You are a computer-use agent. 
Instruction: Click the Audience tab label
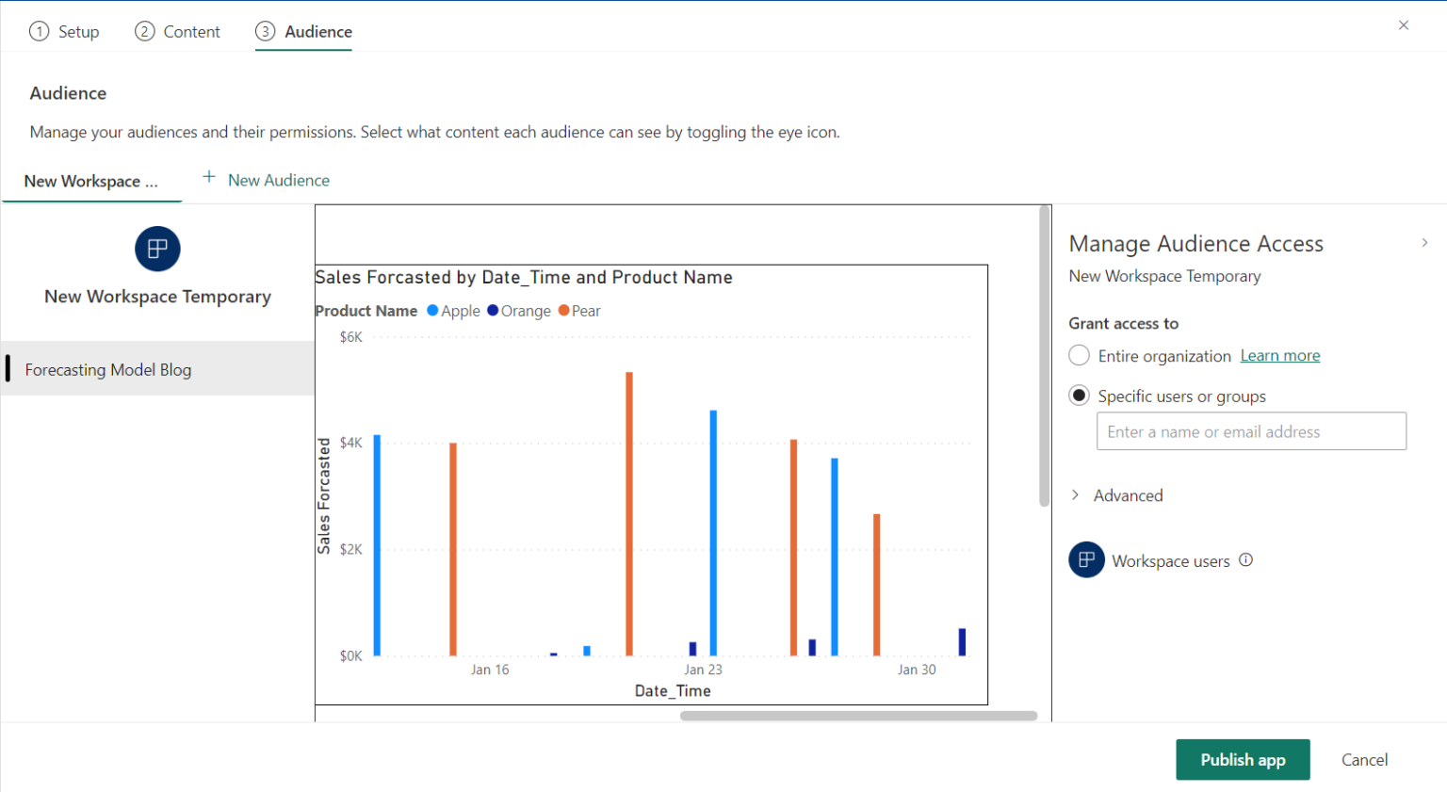pyautogui.click(x=316, y=31)
